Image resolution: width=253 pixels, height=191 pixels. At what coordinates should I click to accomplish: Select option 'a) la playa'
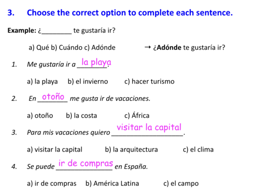point(43,82)
